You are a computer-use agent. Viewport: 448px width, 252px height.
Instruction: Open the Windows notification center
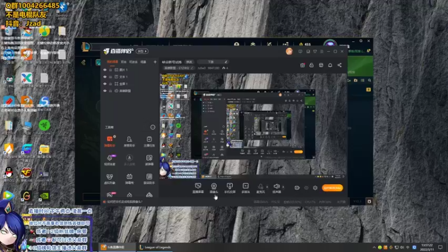tap(440, 247)
